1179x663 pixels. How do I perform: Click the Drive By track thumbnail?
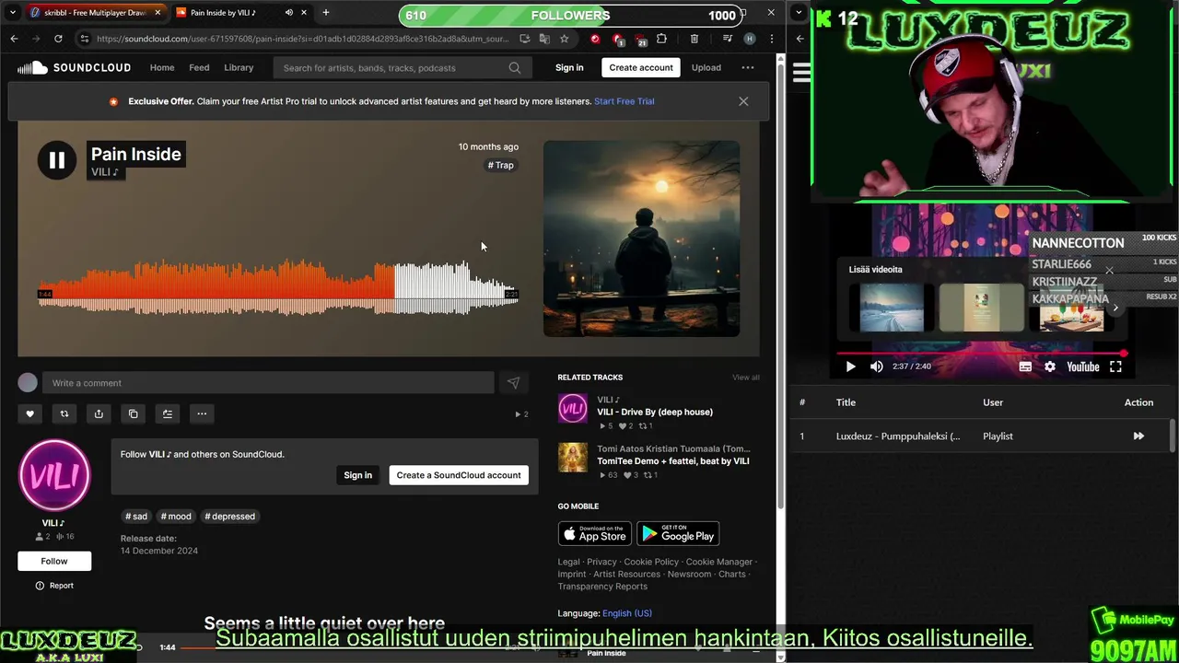point(572,409)
